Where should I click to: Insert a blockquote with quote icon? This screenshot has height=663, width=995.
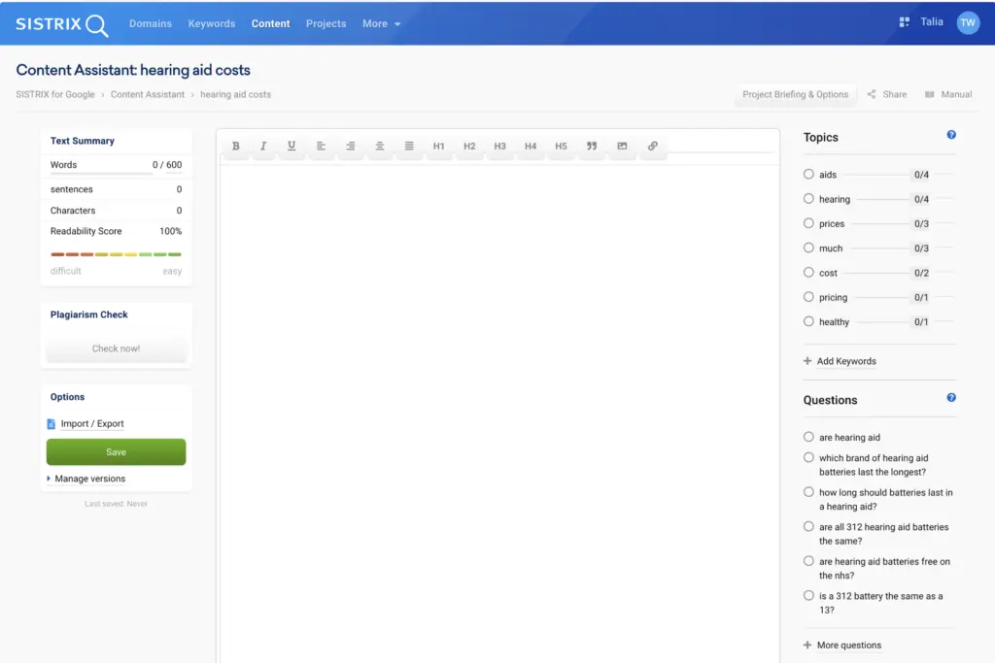(x=592, y=146)
